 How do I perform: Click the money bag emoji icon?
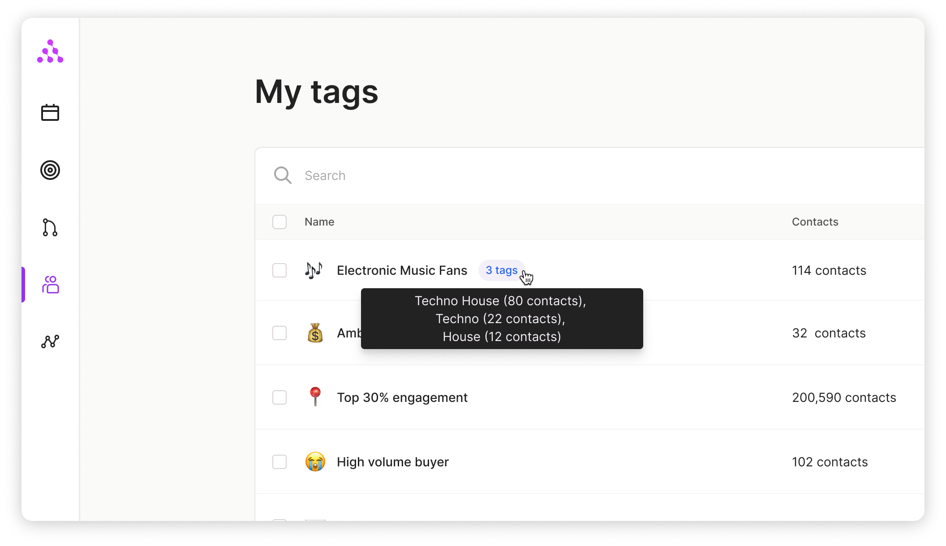pos(315,333)
